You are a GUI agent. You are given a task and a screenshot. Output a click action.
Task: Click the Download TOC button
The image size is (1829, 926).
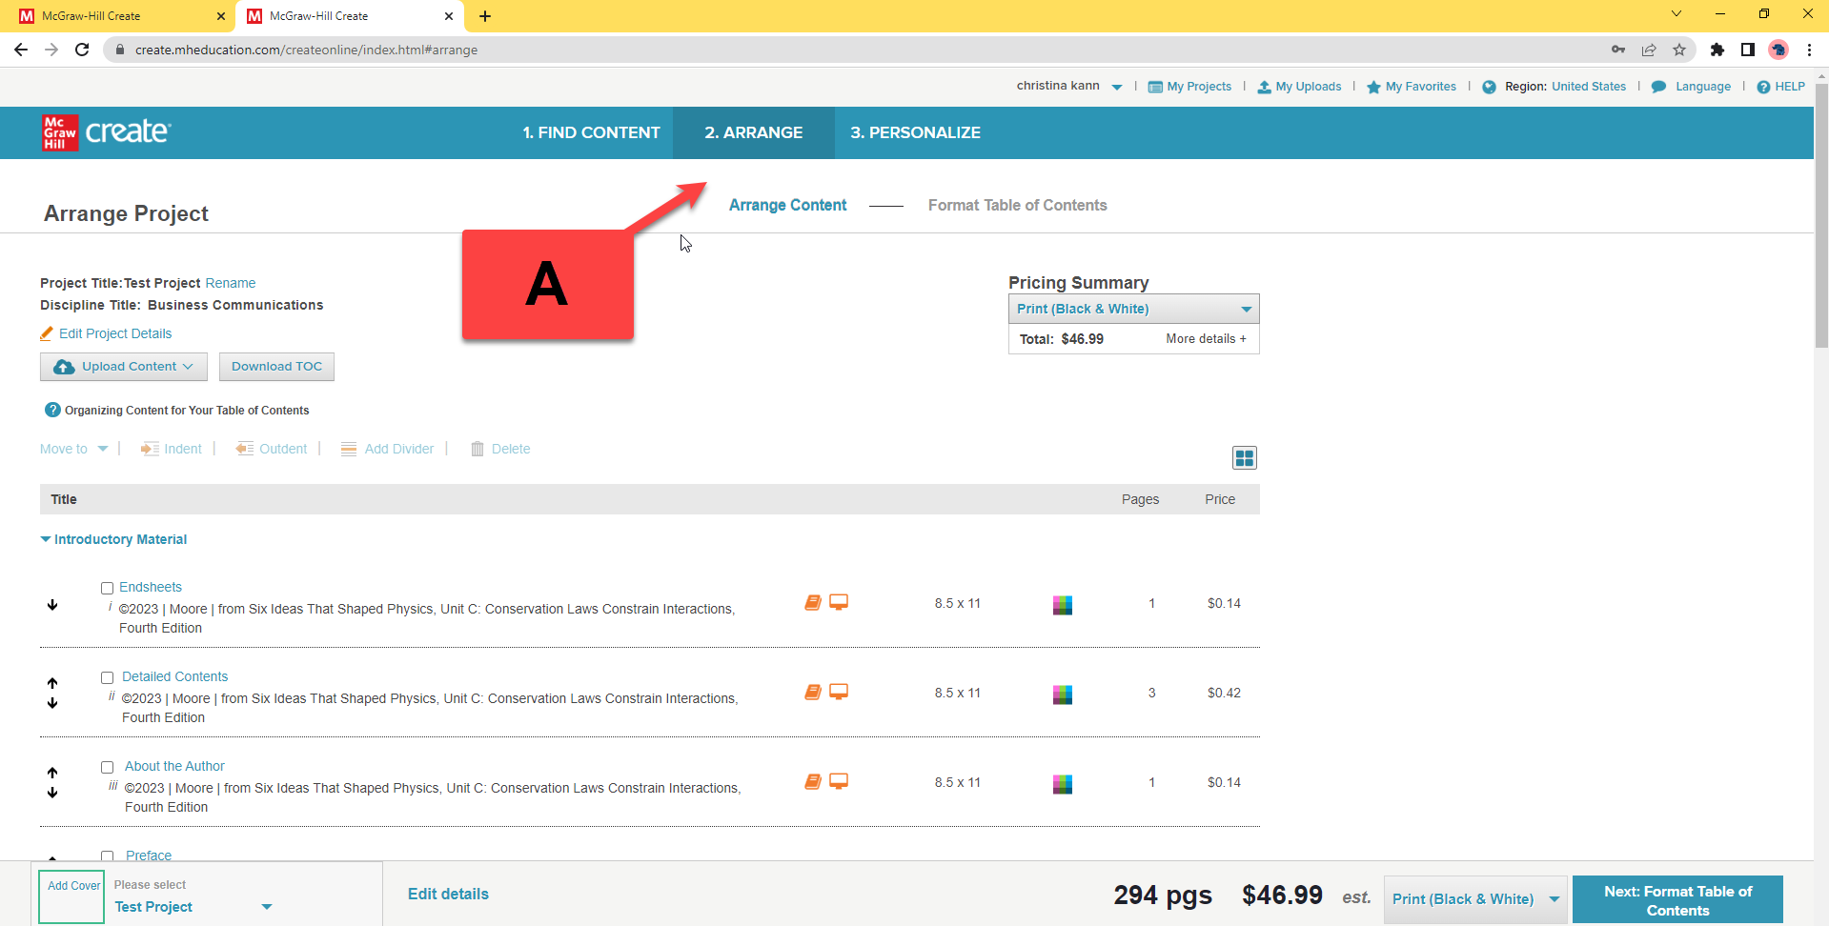(276, 367)
